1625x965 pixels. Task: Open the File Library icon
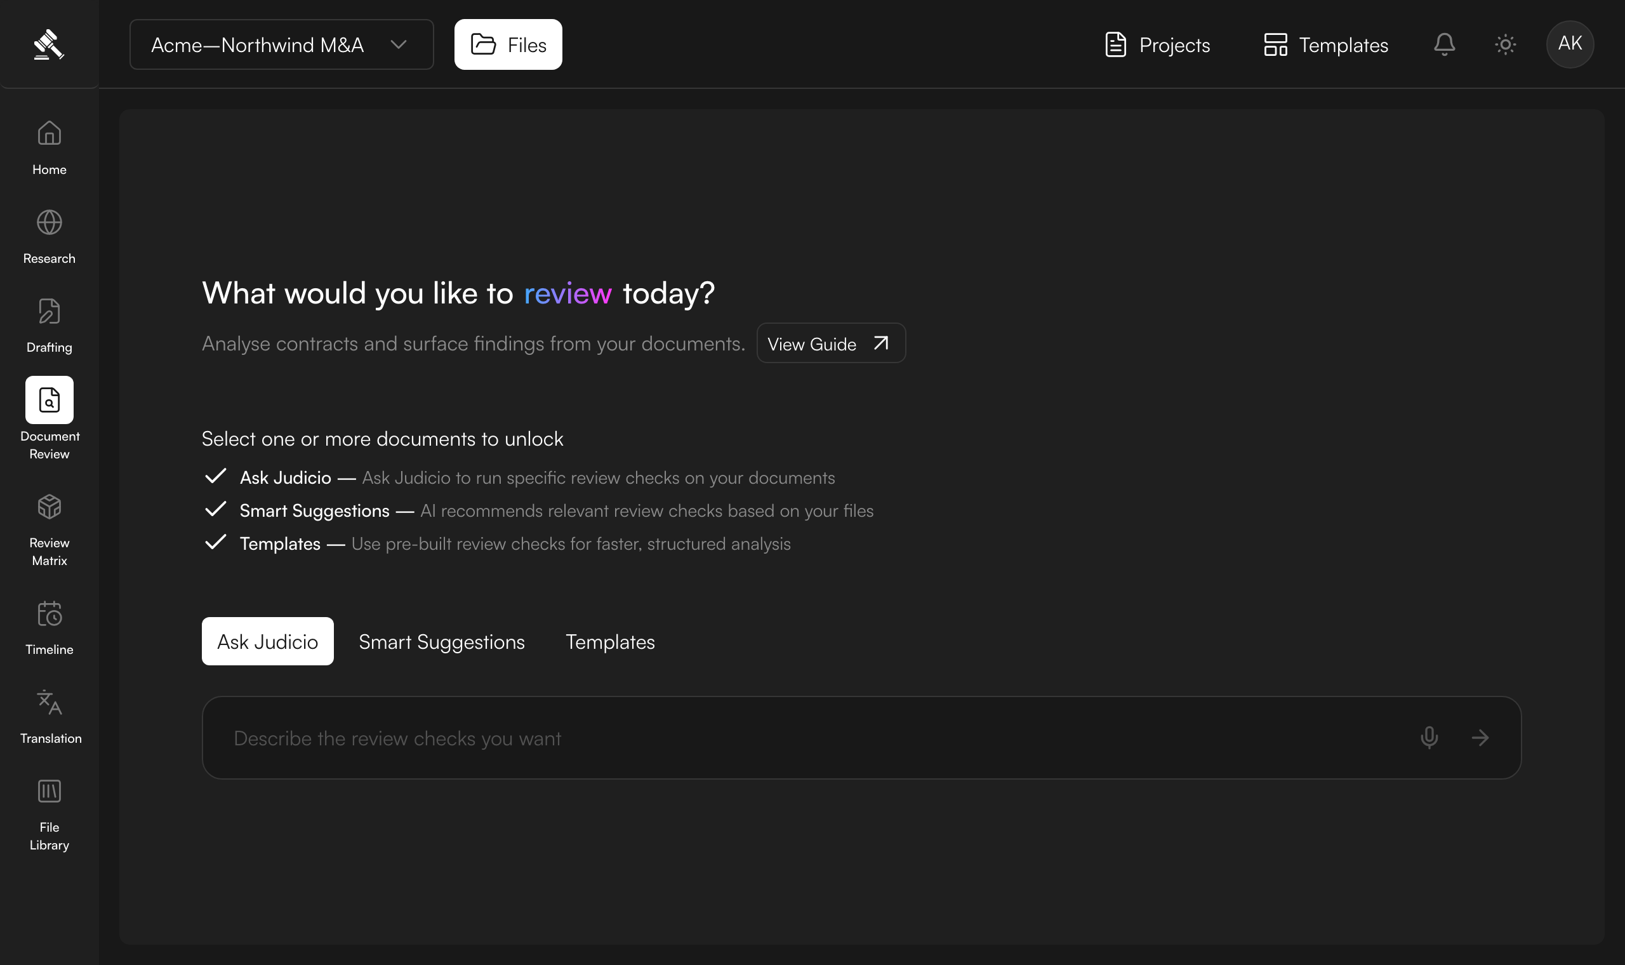pyautogui.click(x=50, y=792)
